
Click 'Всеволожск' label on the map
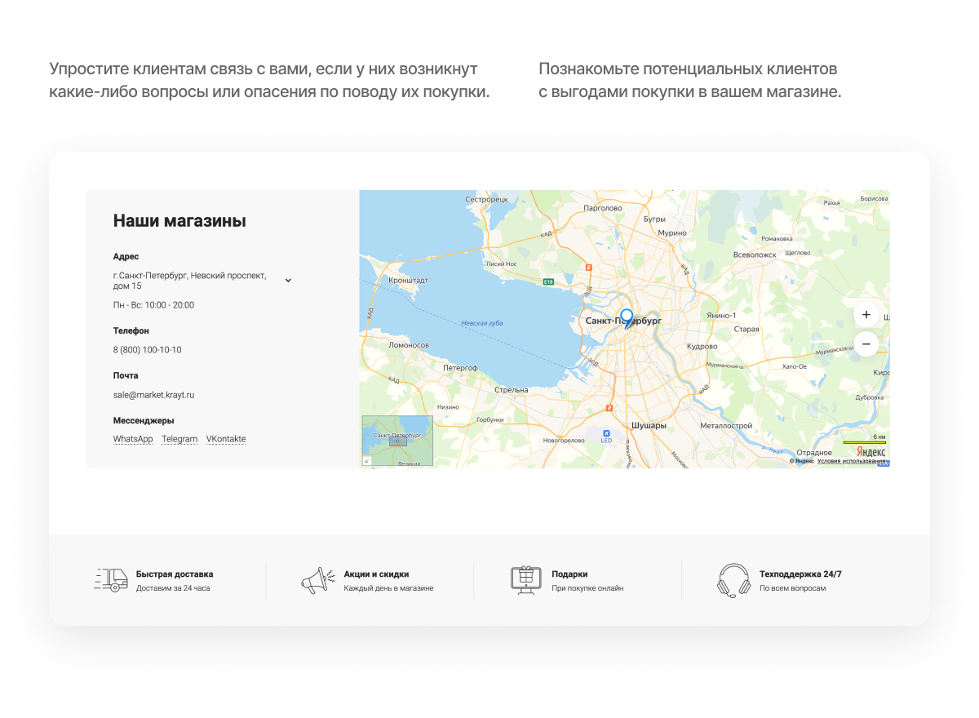[755, 255]
